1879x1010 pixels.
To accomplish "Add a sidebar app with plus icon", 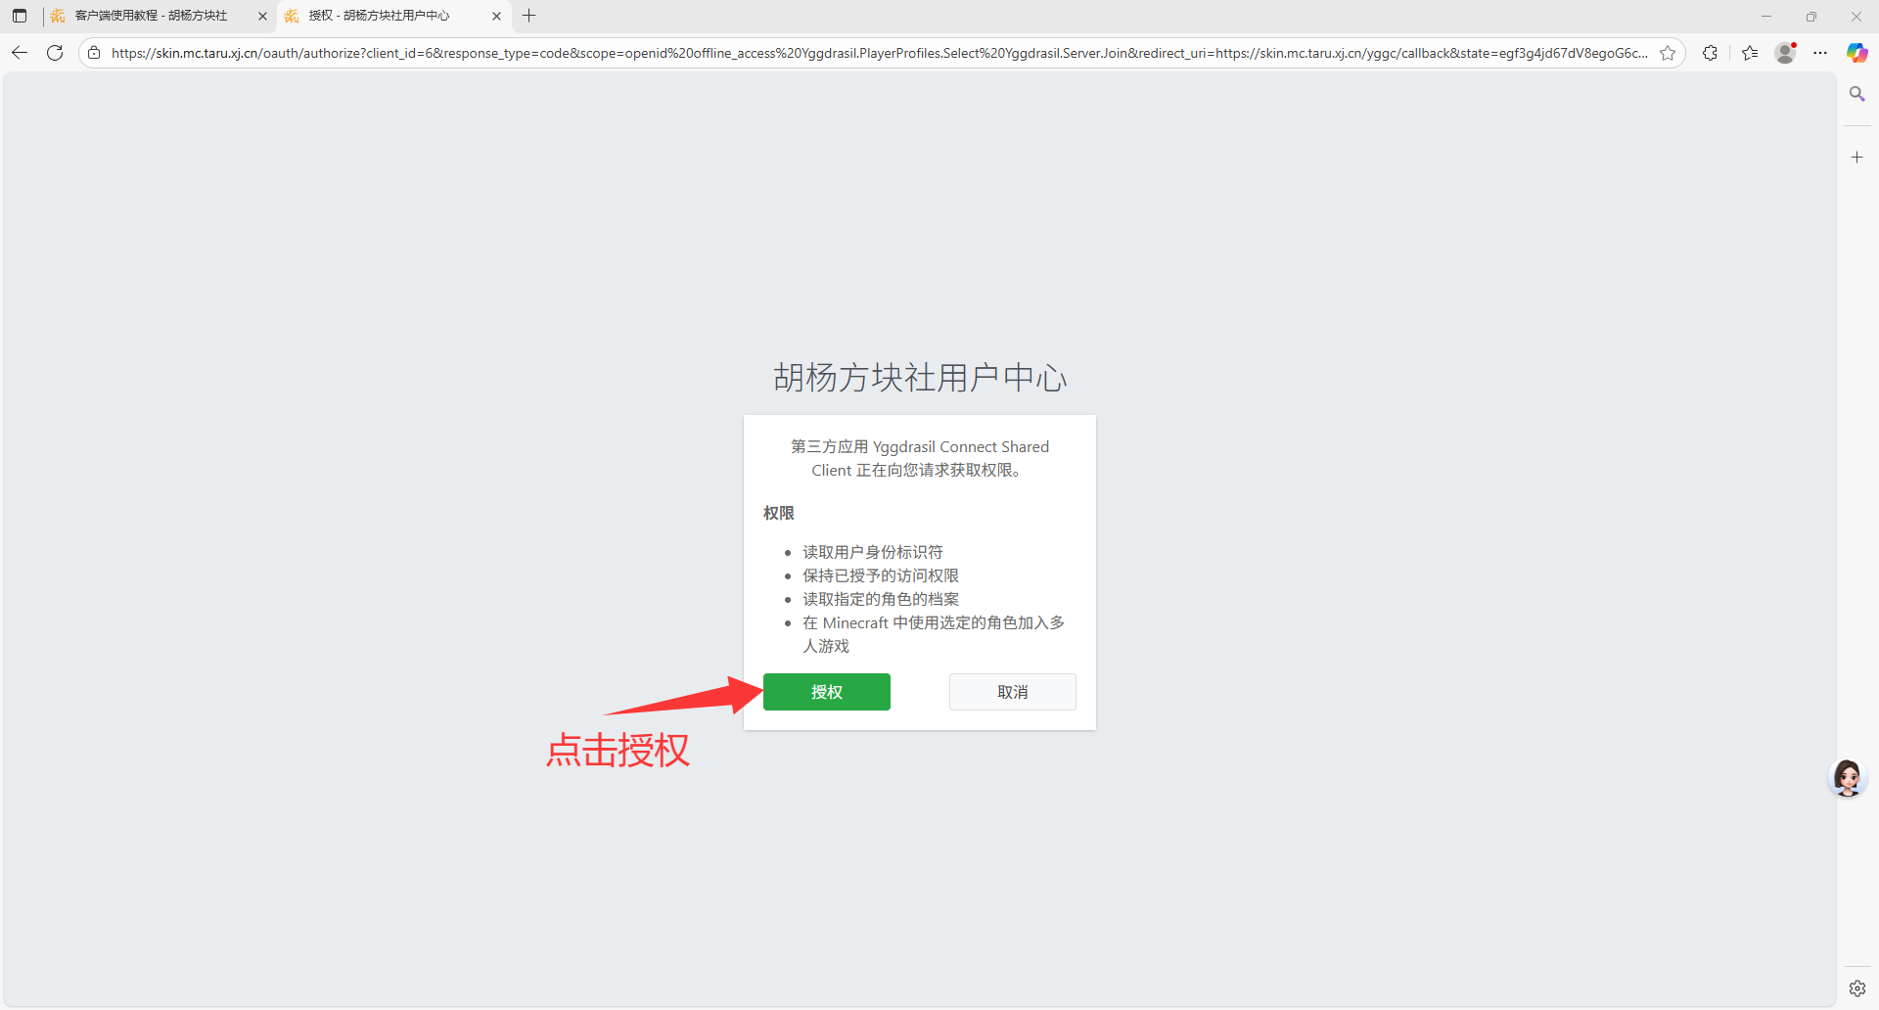I will coord(1856,157).
